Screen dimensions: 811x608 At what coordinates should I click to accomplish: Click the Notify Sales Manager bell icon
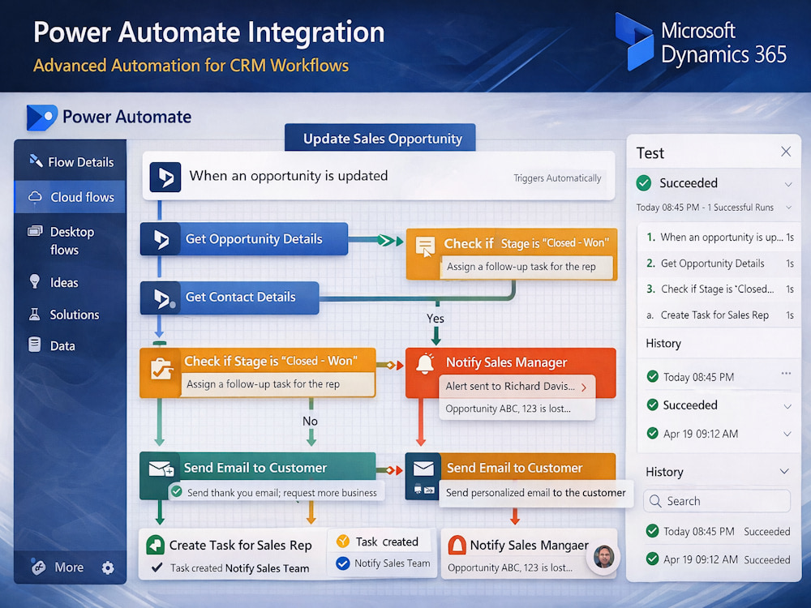pyautogui.click(x=425, y=364)
